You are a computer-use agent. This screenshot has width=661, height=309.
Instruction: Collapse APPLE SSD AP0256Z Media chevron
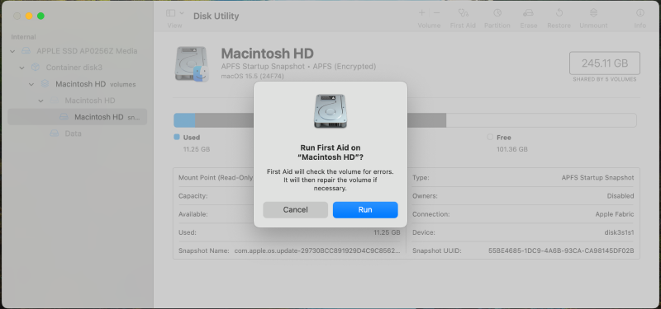point(12,51)
